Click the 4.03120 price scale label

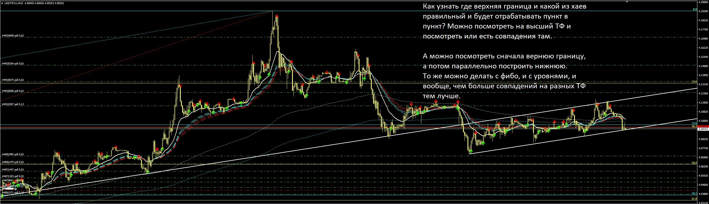click(703, 203)
